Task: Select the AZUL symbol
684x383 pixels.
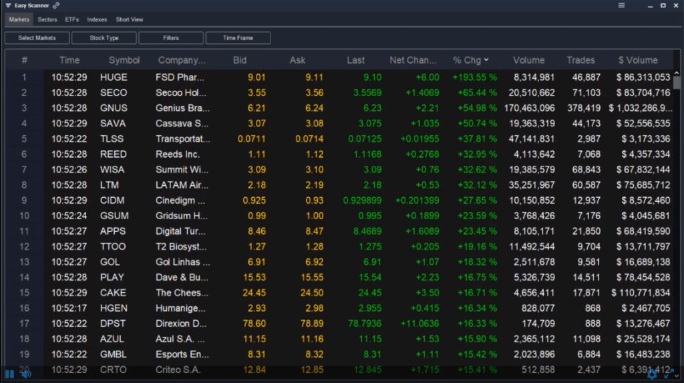Action: tap(112, 339)
